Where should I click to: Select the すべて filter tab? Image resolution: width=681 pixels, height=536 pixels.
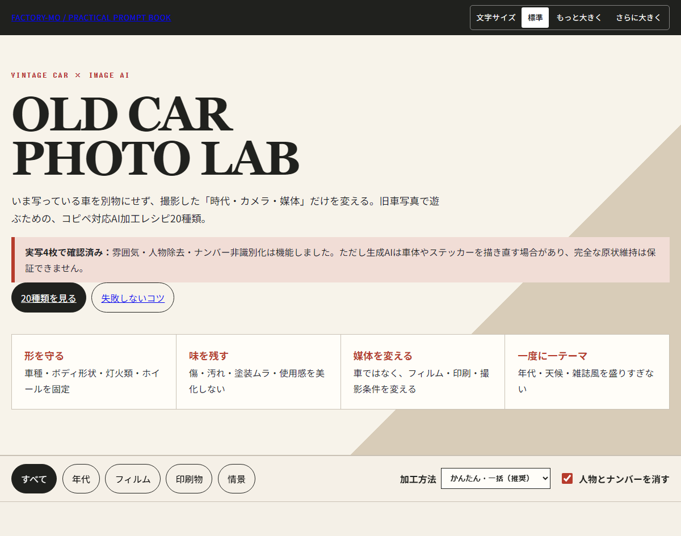[34, 479]
